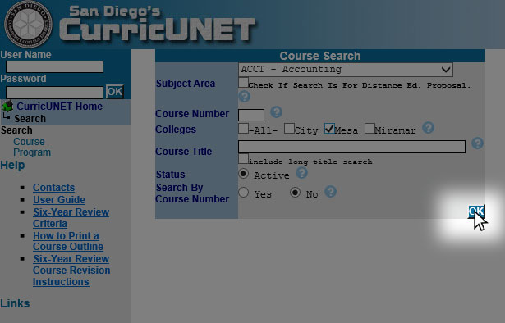Open the Subject Area ACCT dropdown
Viewport: 505px width, 323px height.
point(346,70)
